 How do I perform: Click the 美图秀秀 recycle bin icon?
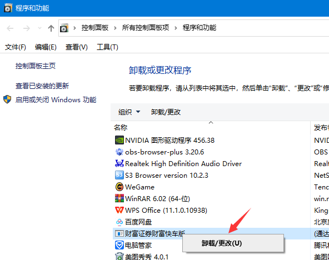[x=119, y=257]
